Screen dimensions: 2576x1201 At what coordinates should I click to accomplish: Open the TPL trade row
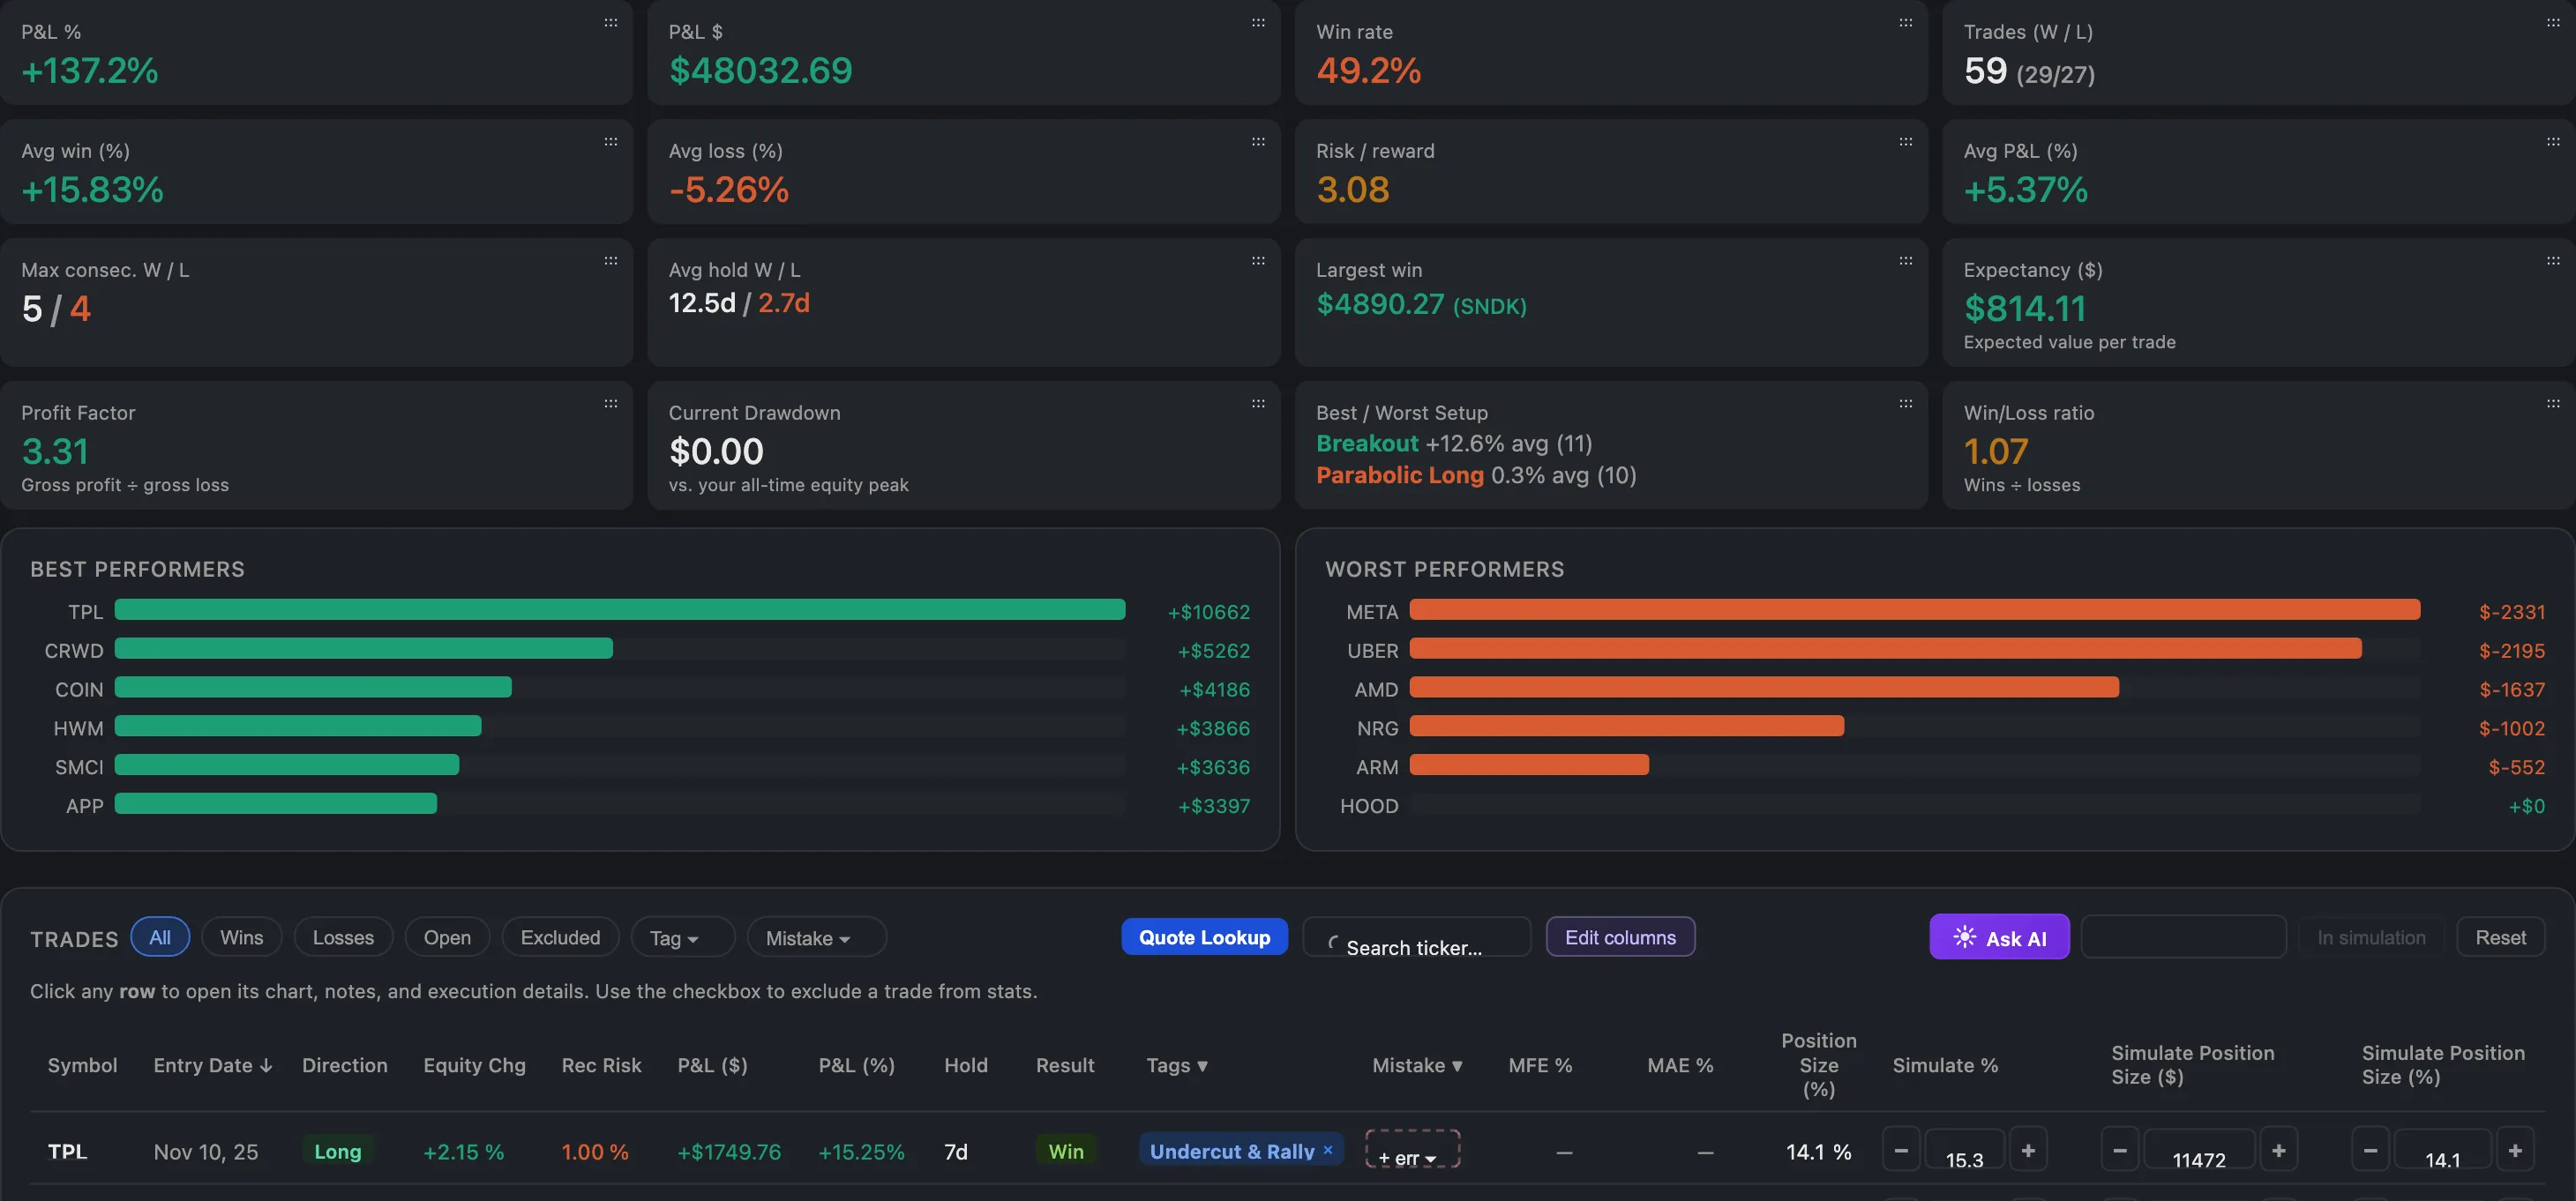(1287, 1151)
